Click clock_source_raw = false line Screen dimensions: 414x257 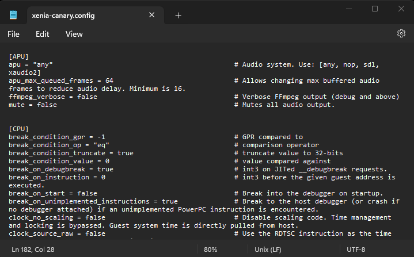[57, 233]
